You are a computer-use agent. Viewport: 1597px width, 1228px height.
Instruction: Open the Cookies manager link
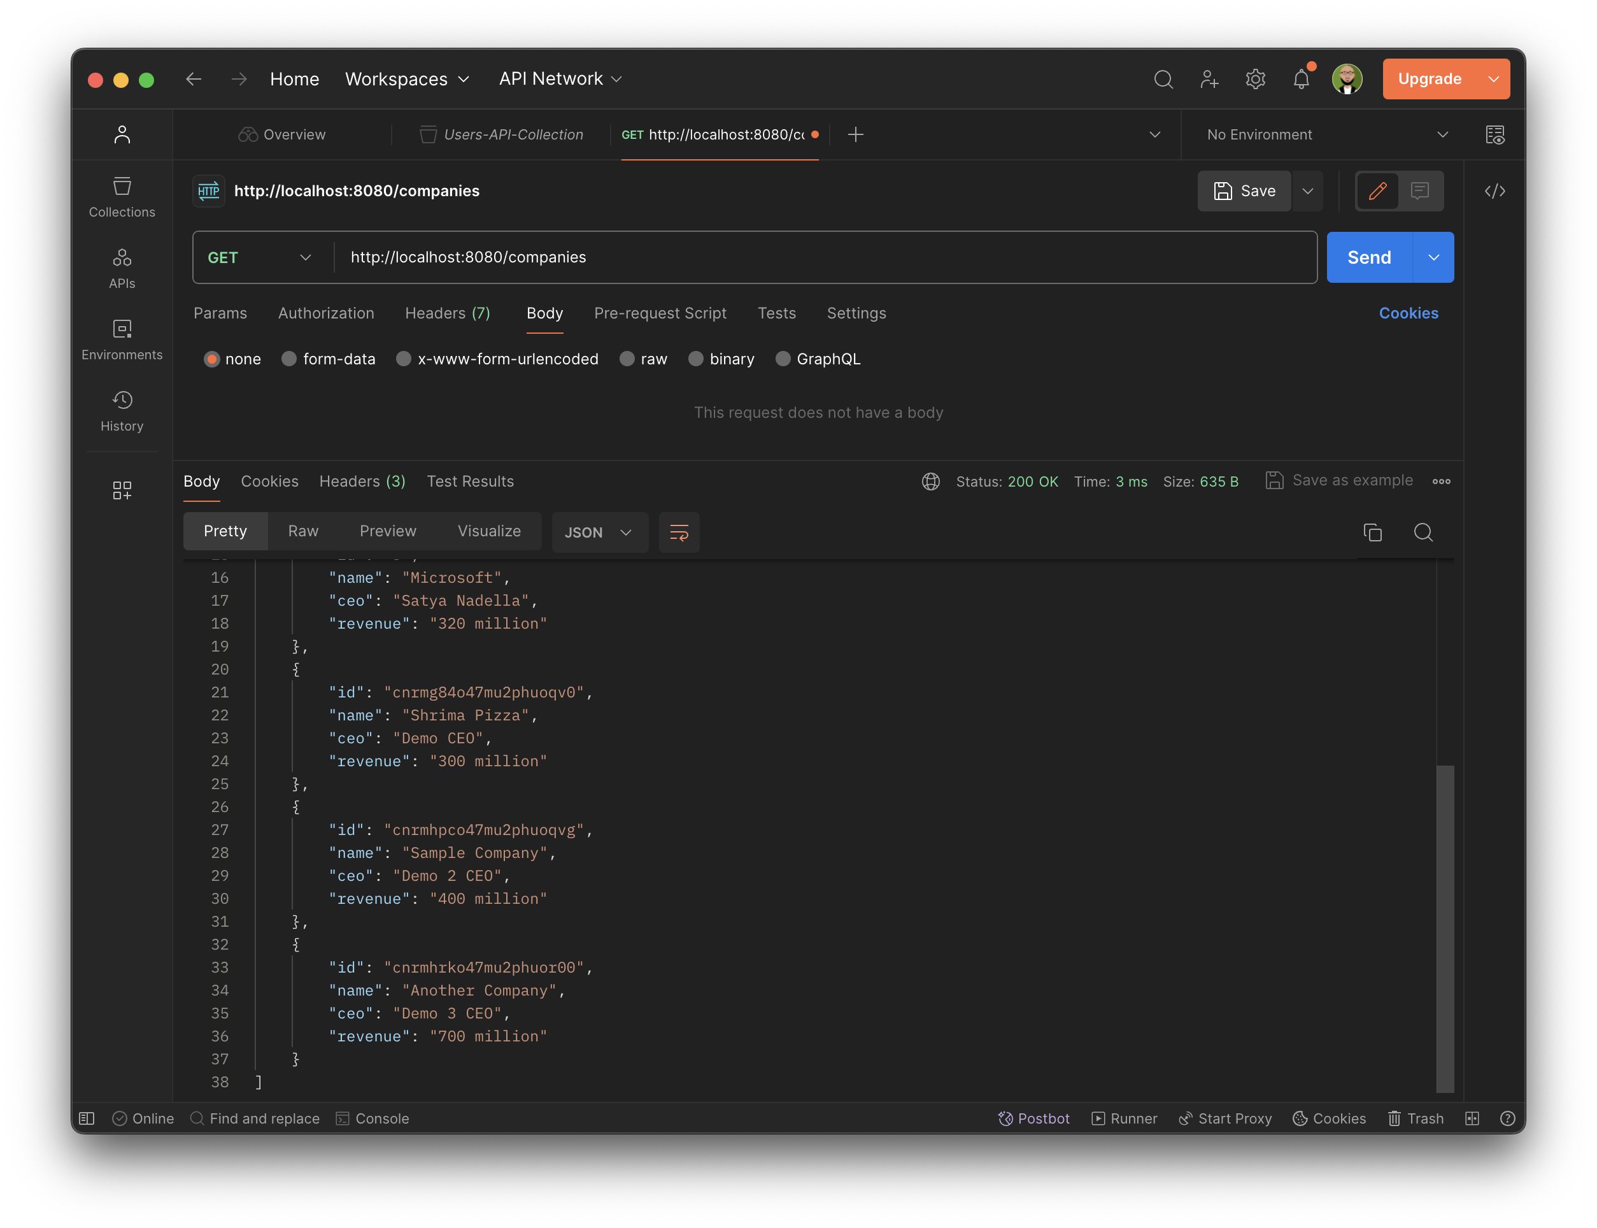pyautogui.click(x=1409, y=313)
